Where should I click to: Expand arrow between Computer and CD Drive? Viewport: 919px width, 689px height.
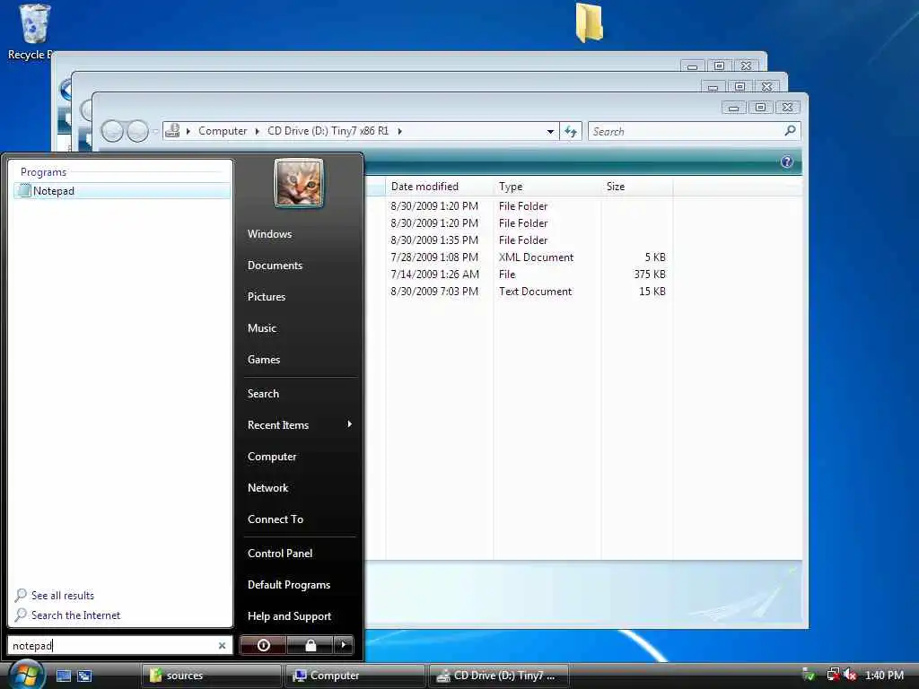click(x=257, y=131)
